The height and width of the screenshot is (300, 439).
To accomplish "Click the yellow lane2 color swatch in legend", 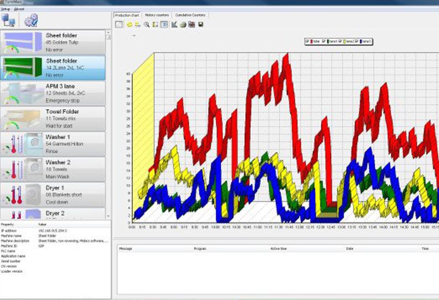I will pos(345,41).
